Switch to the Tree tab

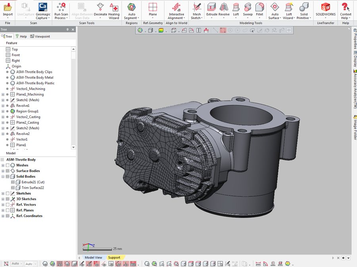7,36
